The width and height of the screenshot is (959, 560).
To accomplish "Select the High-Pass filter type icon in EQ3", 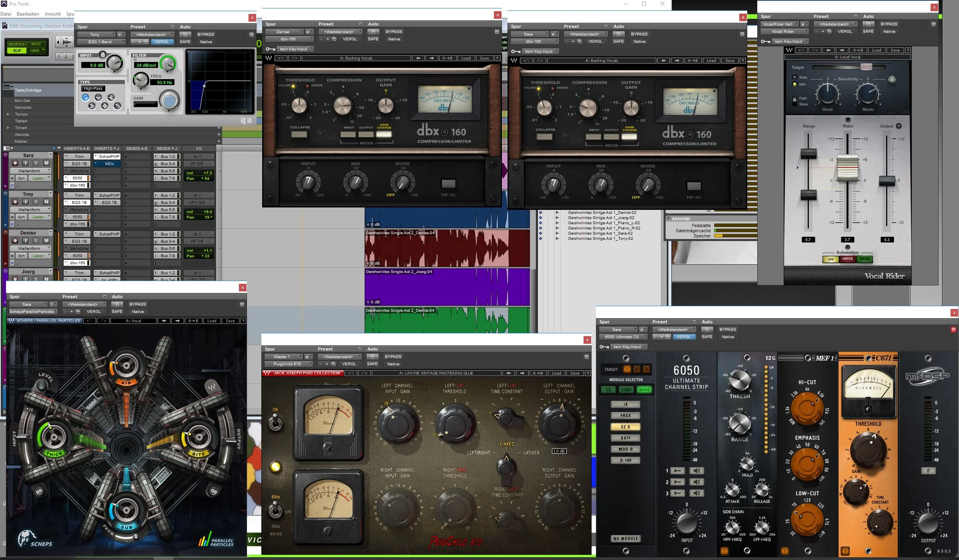I will [85, 98].
